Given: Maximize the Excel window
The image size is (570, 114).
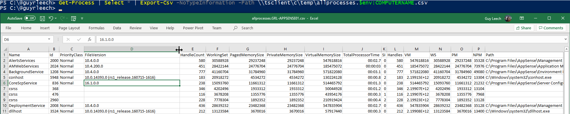Looking at the screenshot, I should pos(549,18).
